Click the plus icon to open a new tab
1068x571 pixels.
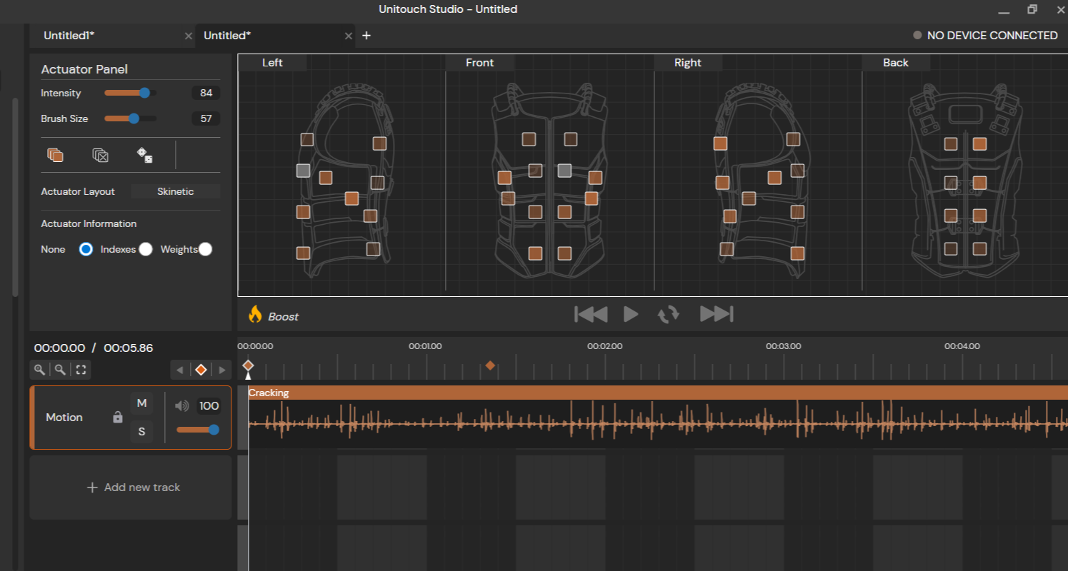[x=366, y=36]
